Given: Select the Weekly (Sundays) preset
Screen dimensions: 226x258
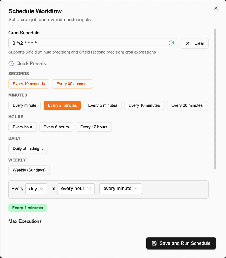Looking at the screenshot, I should click(x=29, y=170).
